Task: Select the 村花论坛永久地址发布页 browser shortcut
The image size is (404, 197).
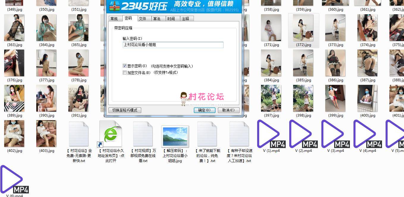Action: point(111,134)
